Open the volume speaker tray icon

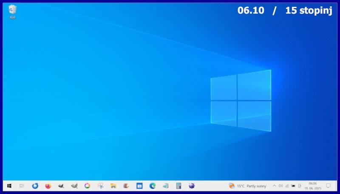[280, 186]
